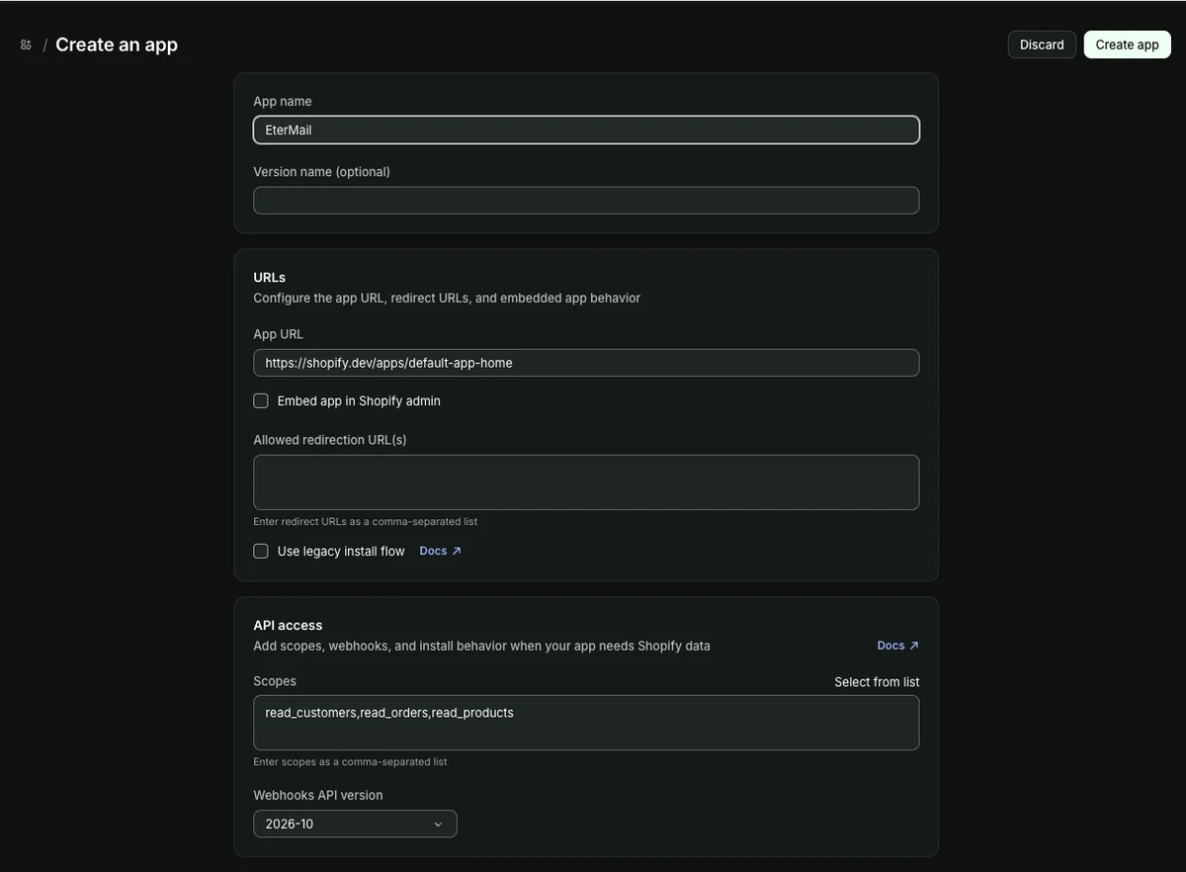
Task: Click the Allowed redirection URL(s) text area
Action: click(586, 482)
